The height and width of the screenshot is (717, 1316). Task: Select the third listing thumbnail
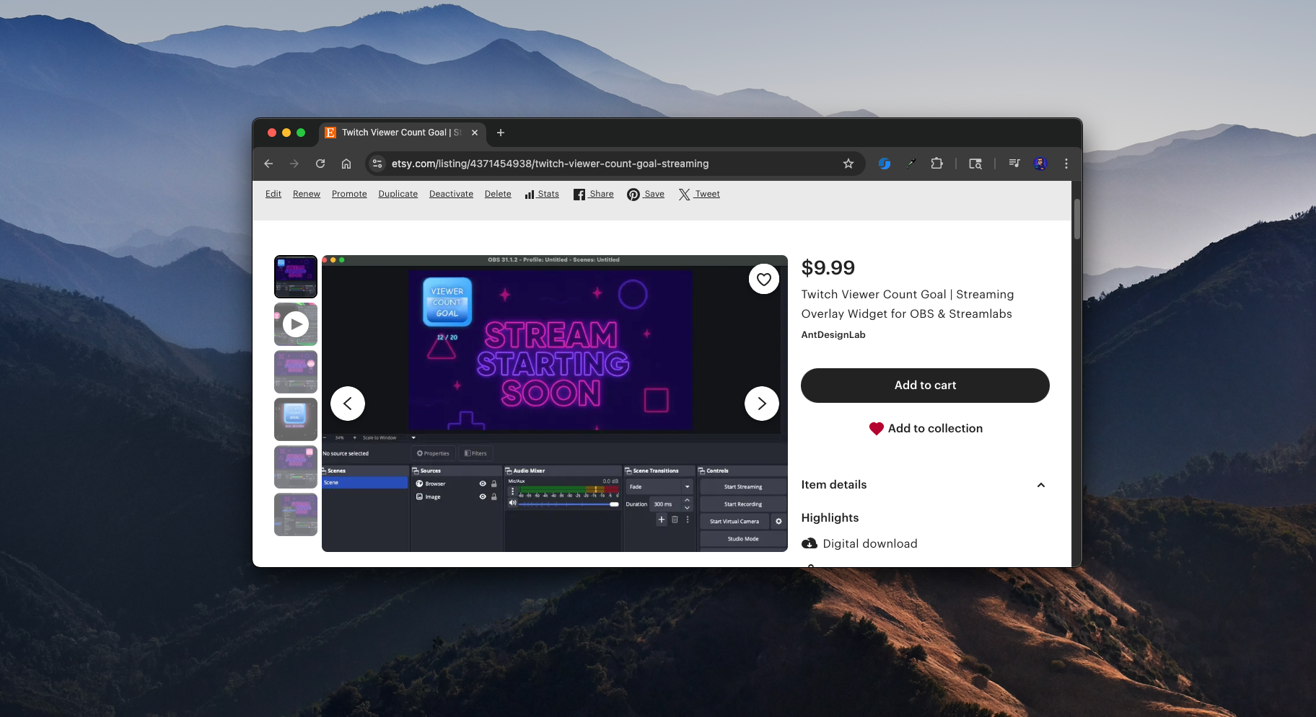(296, 372)
